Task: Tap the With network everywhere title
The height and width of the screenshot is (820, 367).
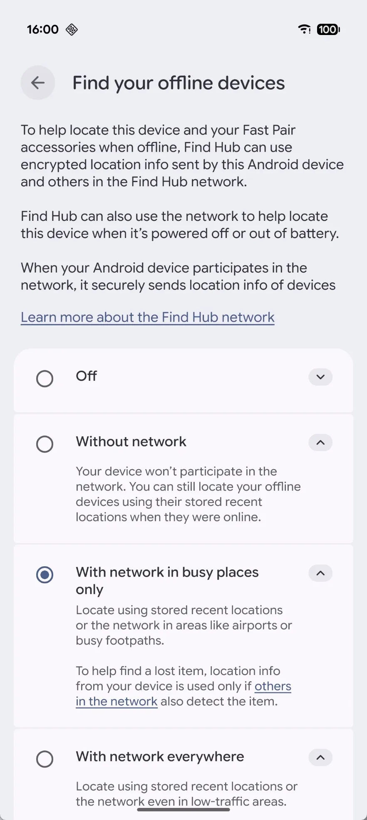Action: click(x=160, y=757)
